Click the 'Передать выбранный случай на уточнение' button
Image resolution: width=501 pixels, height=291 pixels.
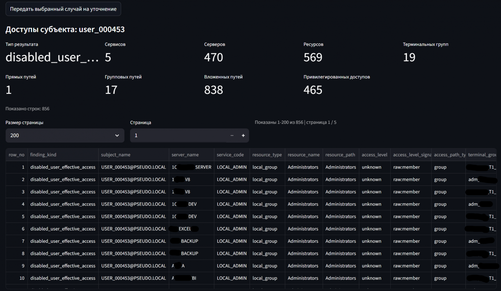(x=63, y=9)
